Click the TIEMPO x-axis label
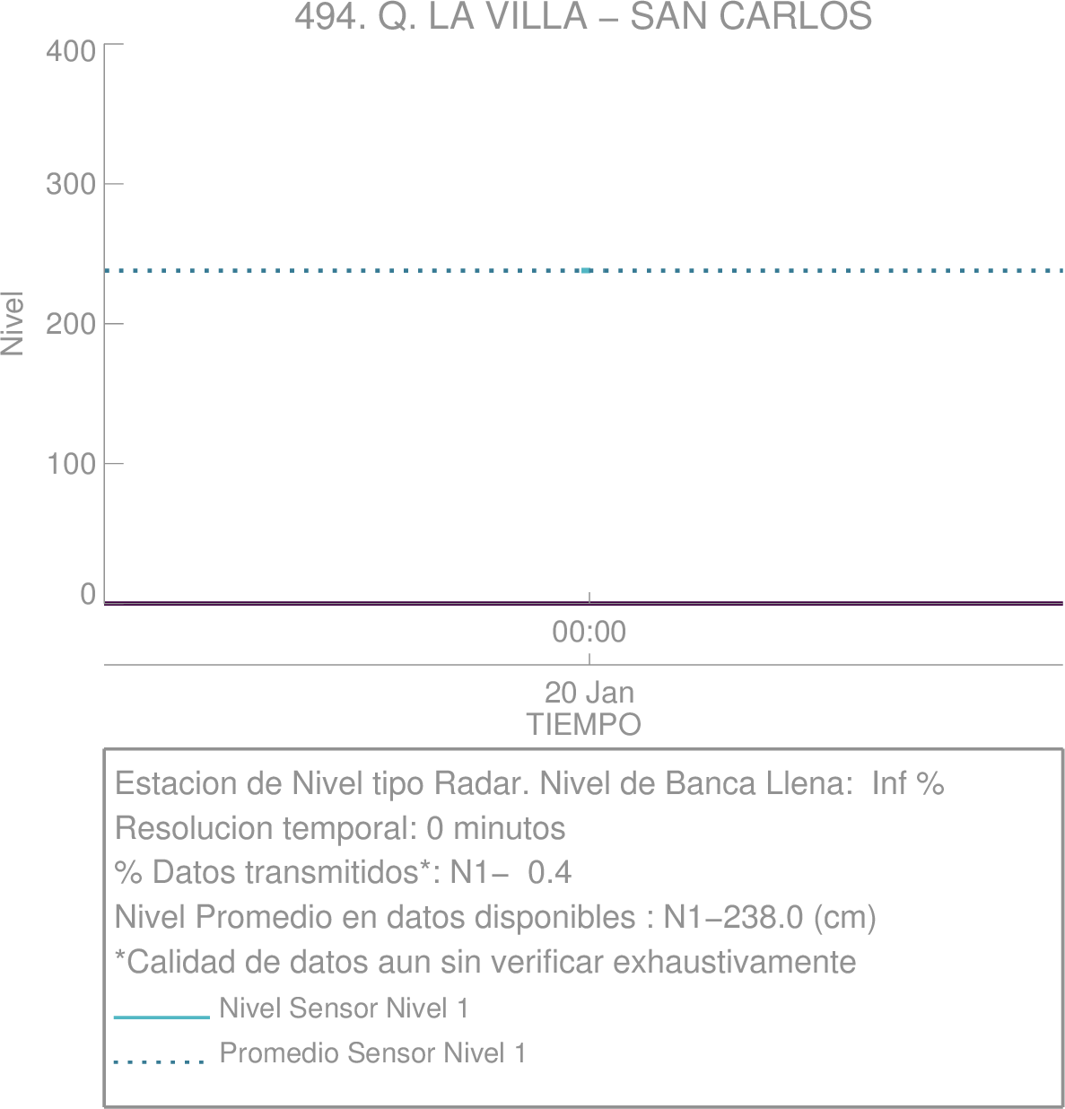Viewport: 1065px width, 1109px height. click(x=583, y=725)
